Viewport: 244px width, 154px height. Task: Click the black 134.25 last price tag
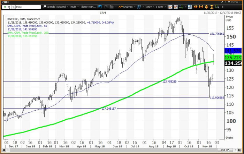233,63
